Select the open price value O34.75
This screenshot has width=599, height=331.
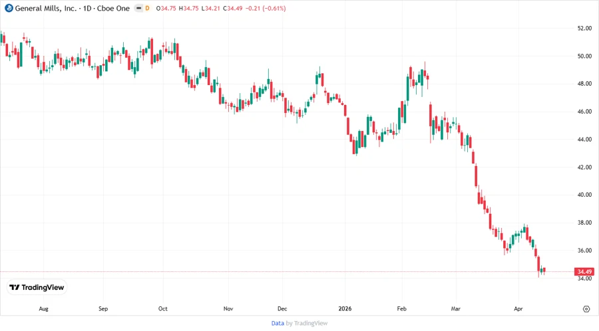point(166,8)
